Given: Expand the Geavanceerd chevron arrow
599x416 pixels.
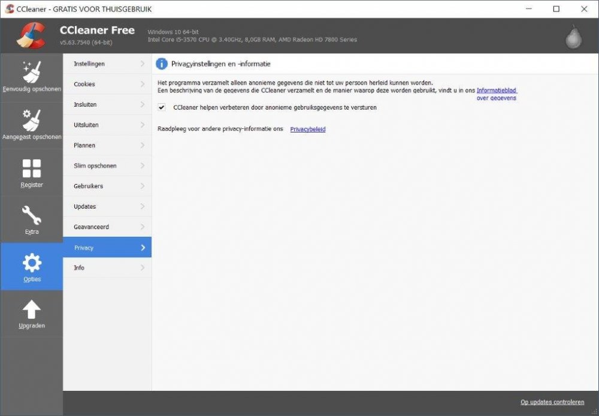Looking at the screenshot, I should point(143,227).
